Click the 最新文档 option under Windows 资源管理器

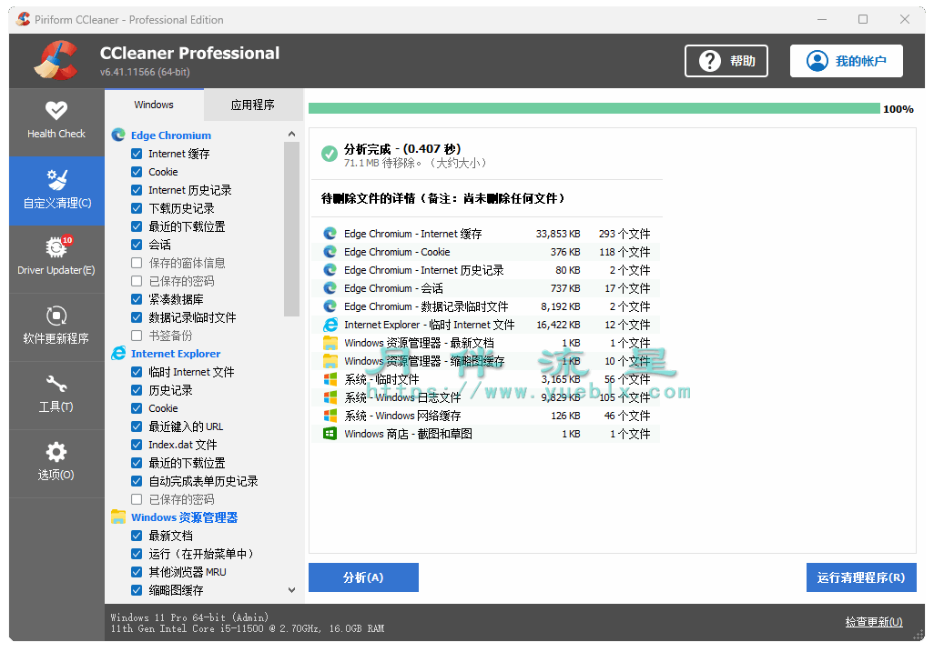170,536
